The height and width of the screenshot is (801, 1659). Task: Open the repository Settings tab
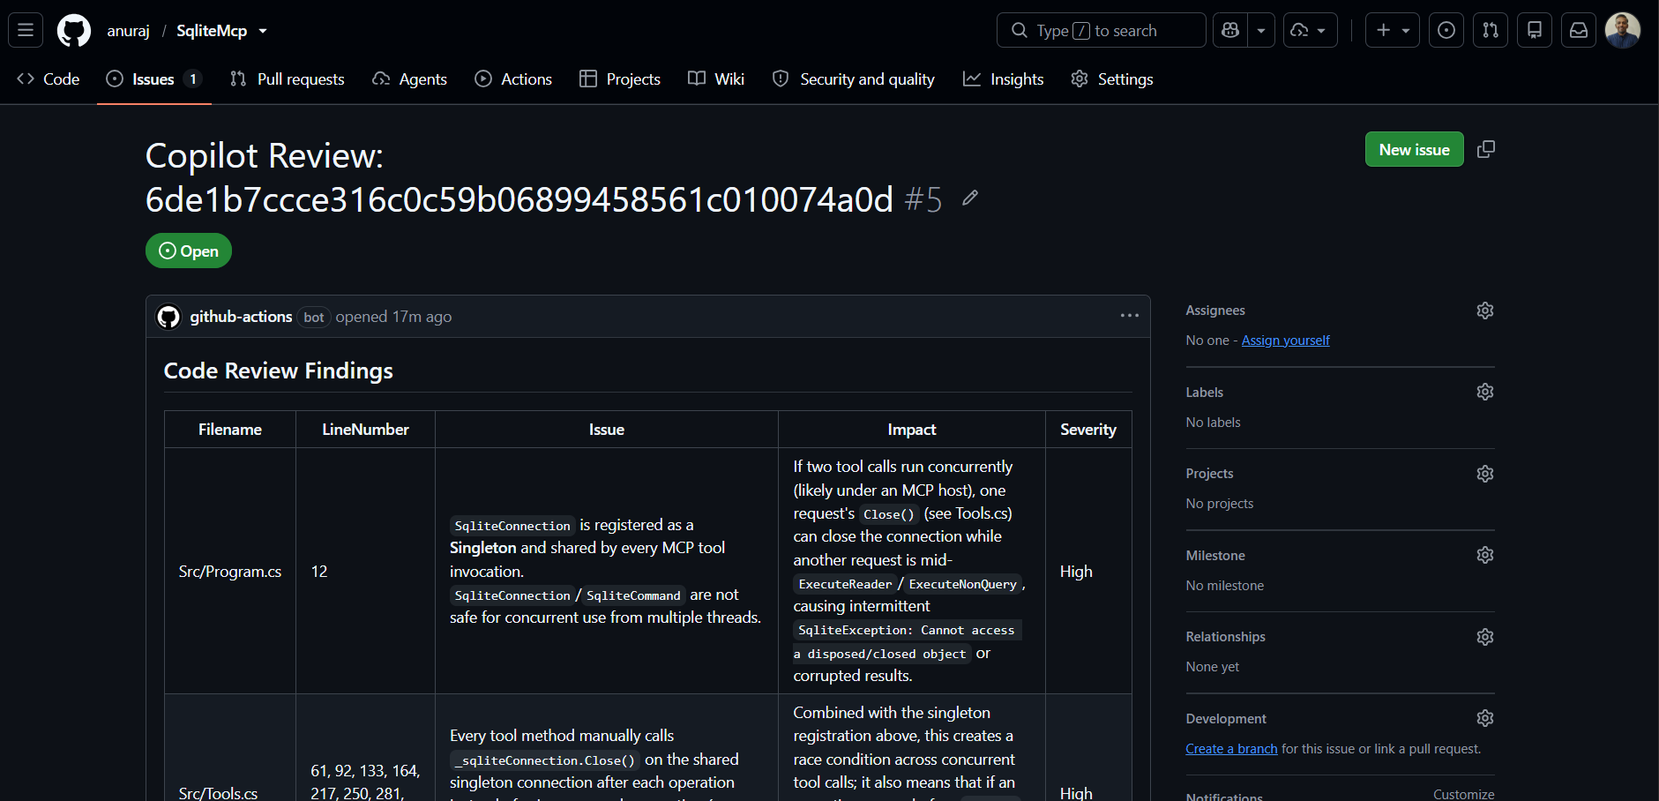tap(1112, 79)
